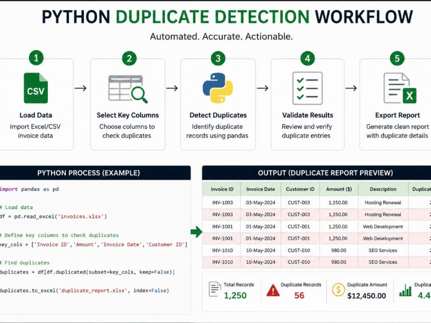Click the key_cols list code line

[x=94, y=245]
